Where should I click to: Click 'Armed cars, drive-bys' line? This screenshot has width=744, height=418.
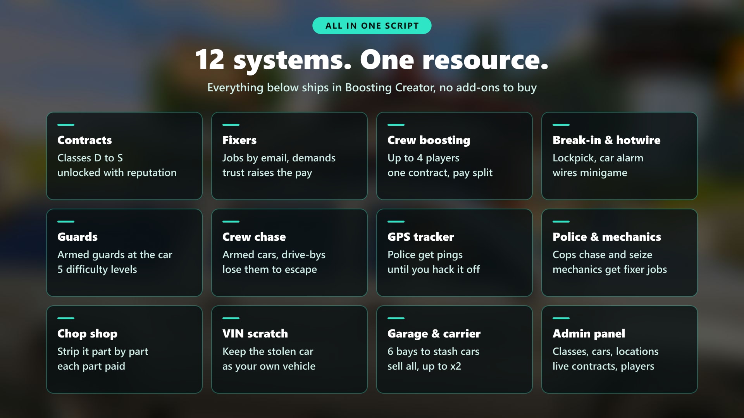274,255
